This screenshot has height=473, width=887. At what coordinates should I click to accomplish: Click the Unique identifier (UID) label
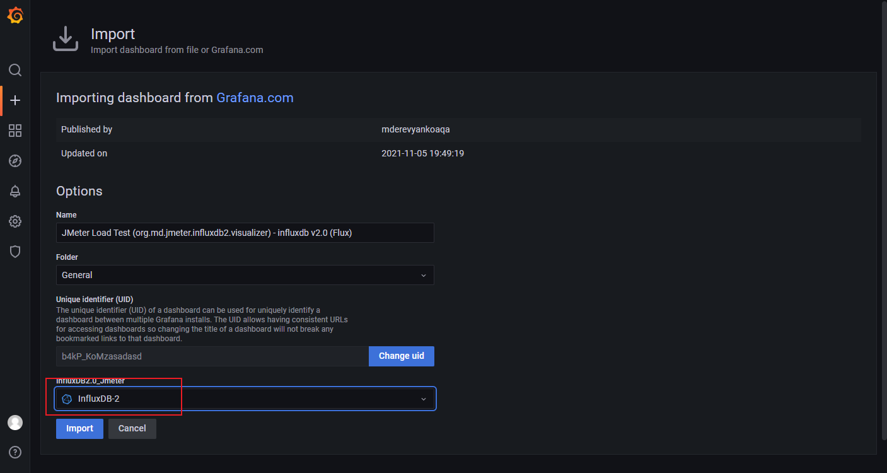[95, 299]
